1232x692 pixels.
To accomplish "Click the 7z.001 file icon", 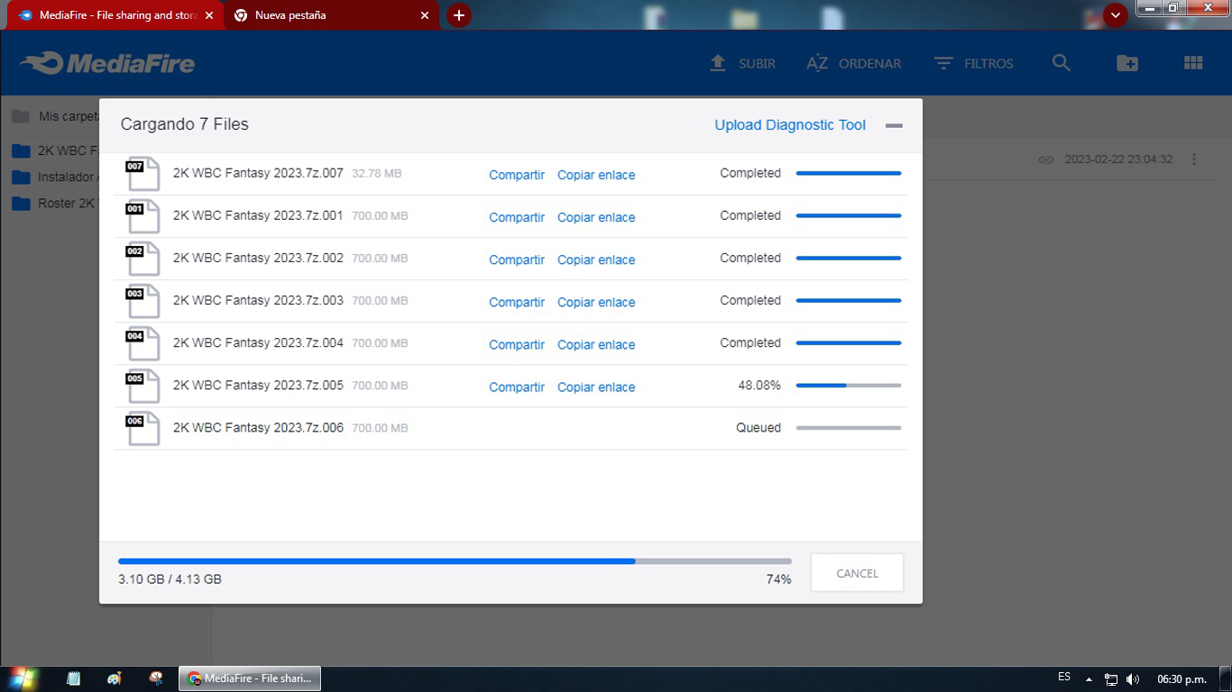I will pos(143,216).
